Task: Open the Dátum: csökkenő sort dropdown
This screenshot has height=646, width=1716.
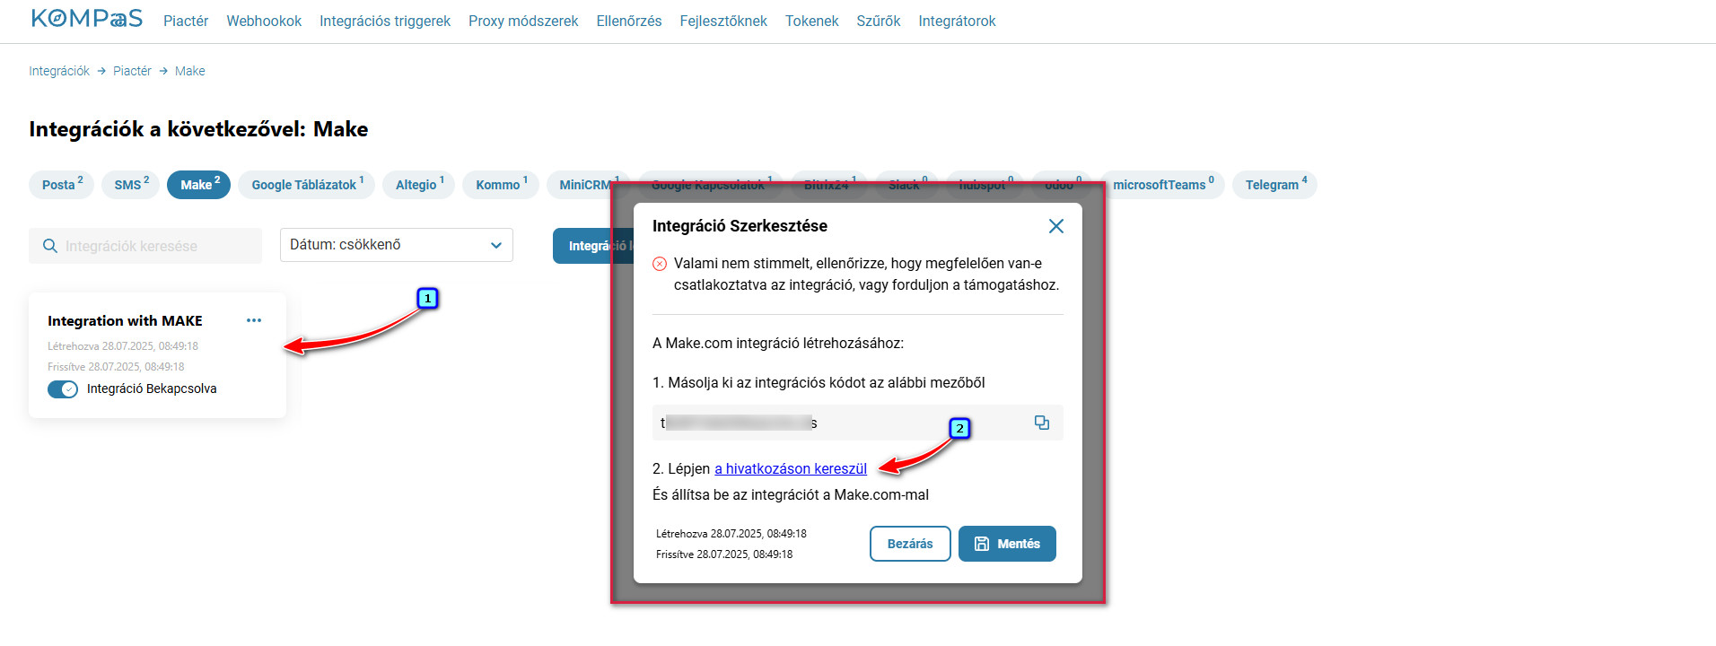Action: pos(397,245)
